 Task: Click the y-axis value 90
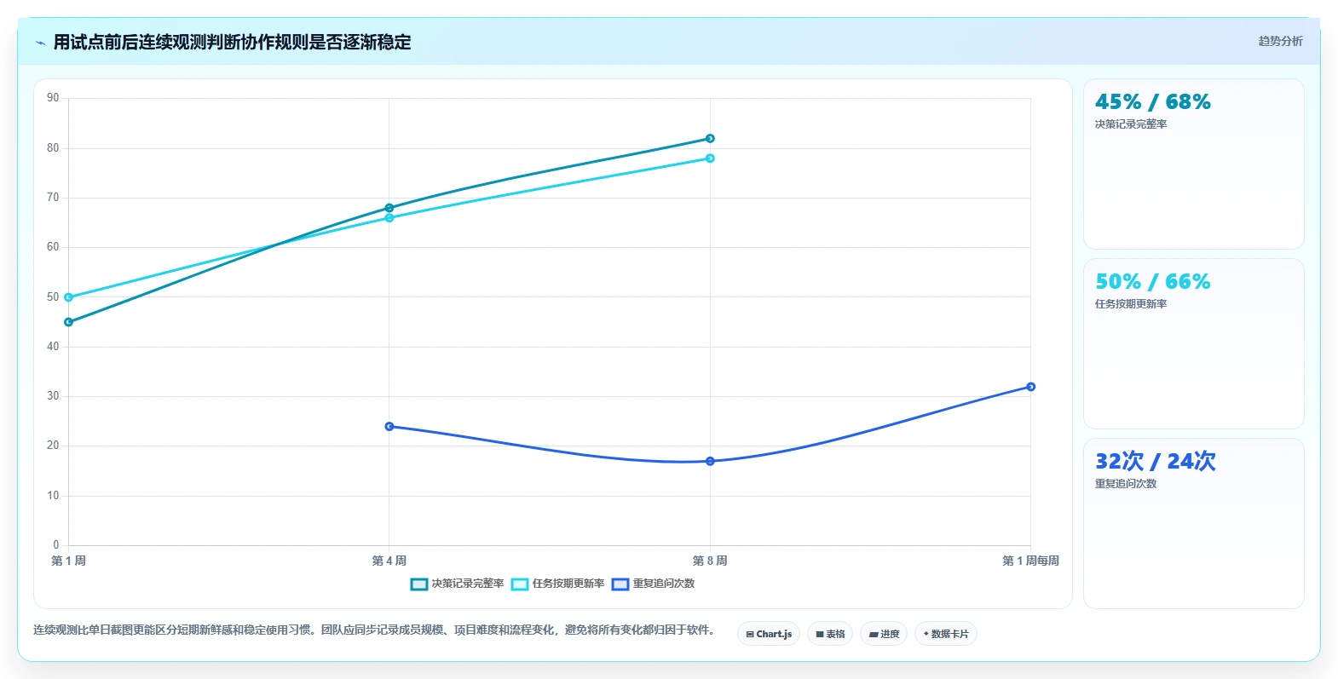coord(53,98)
